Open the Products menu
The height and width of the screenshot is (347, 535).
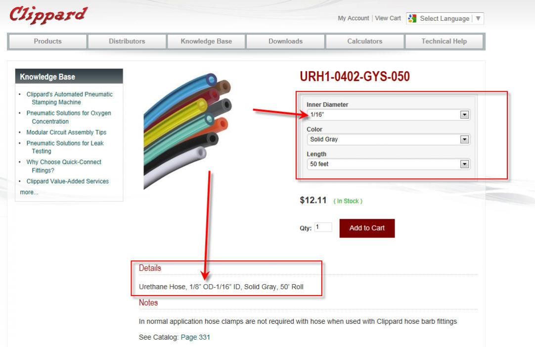(48, 41)
